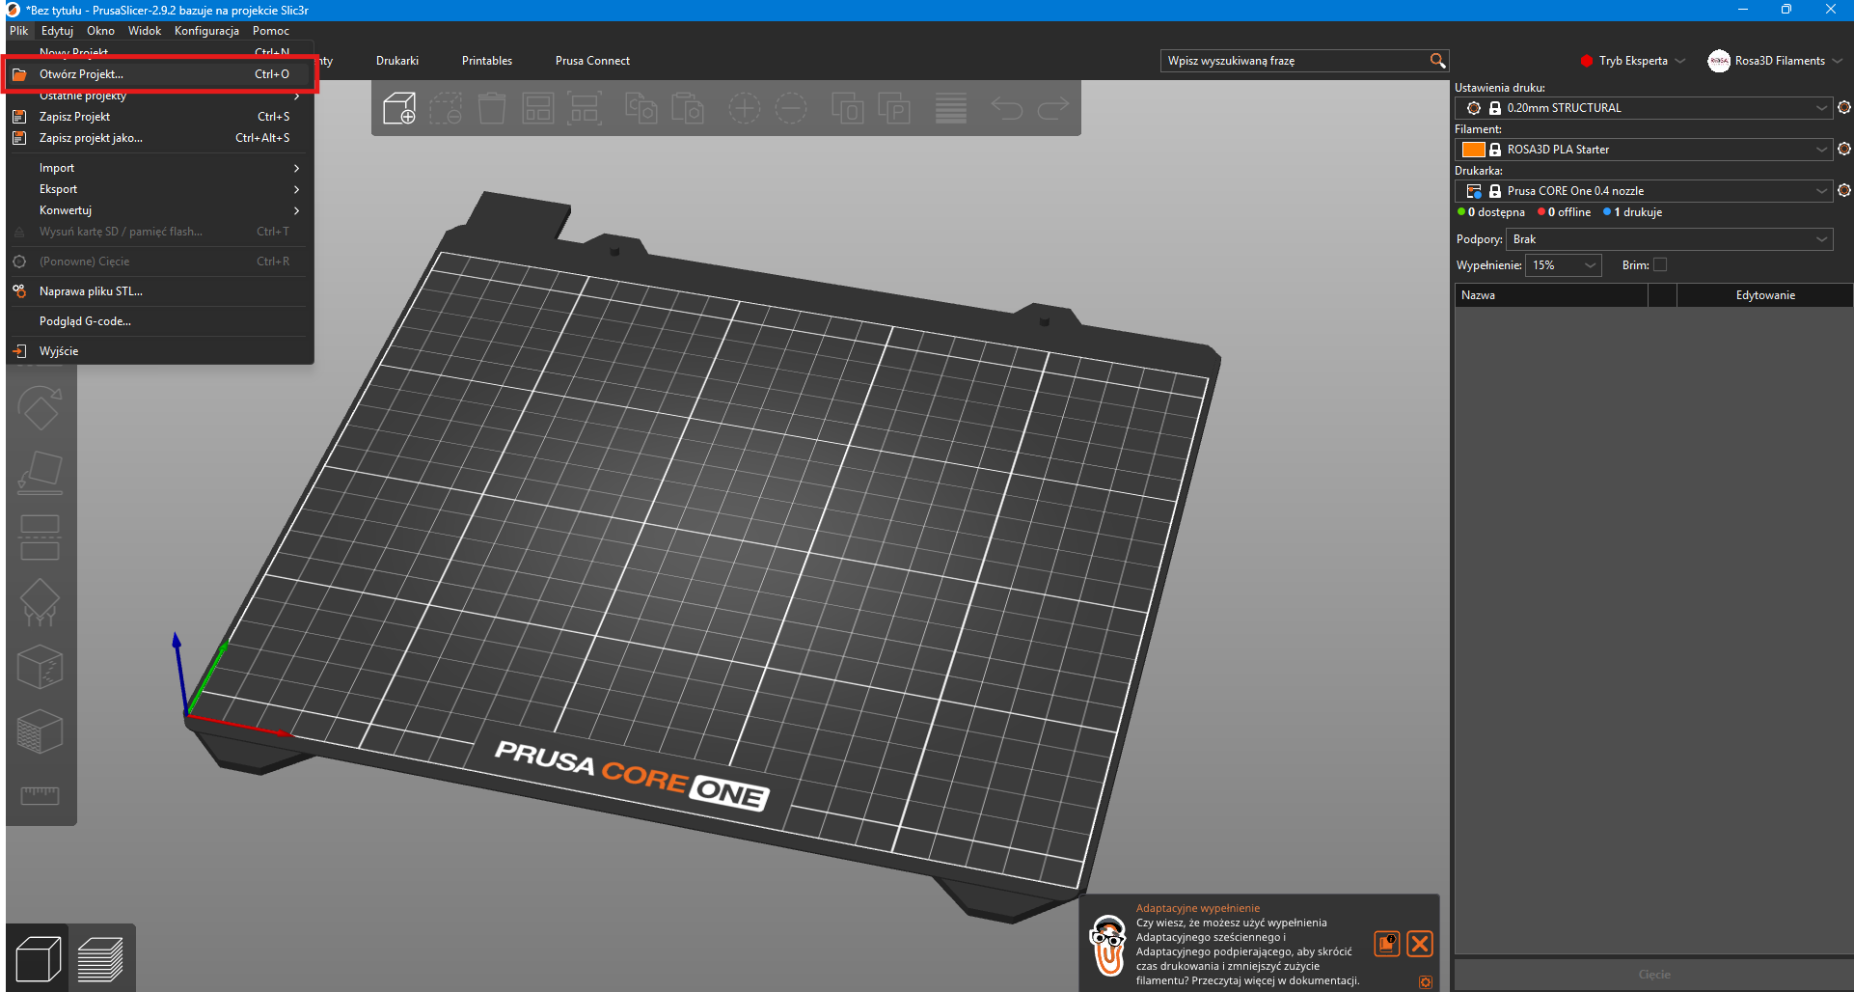1854x992 pixels.
Task: Select Wyjście to exit the application
Action: [x=159, y=351]
